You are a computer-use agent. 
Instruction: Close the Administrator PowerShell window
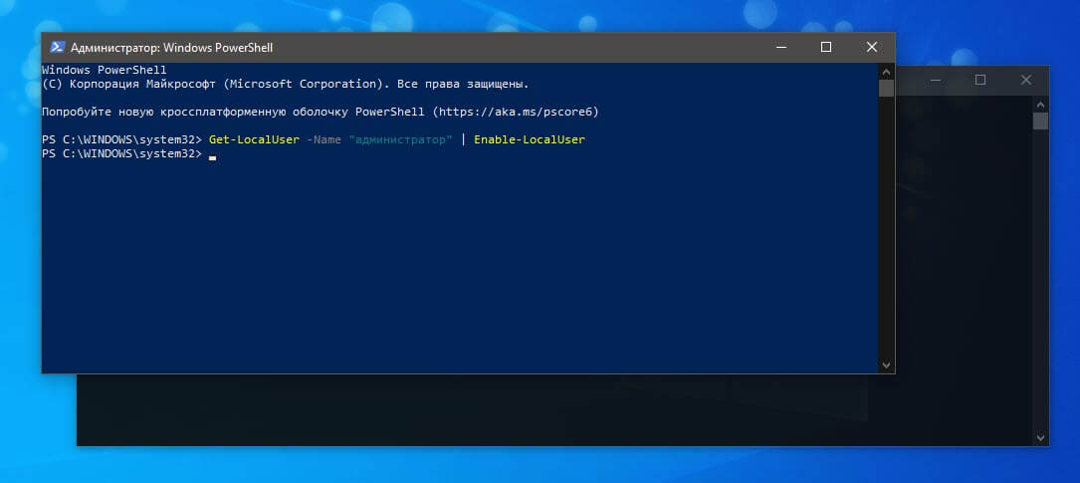[871, 48]
